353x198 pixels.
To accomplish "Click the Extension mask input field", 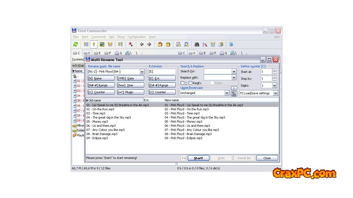I will 162,71.
